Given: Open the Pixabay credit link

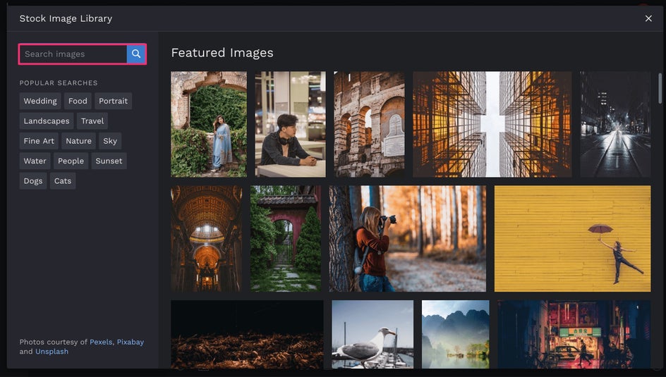Looking at the screenshot, I should [131, 342].
